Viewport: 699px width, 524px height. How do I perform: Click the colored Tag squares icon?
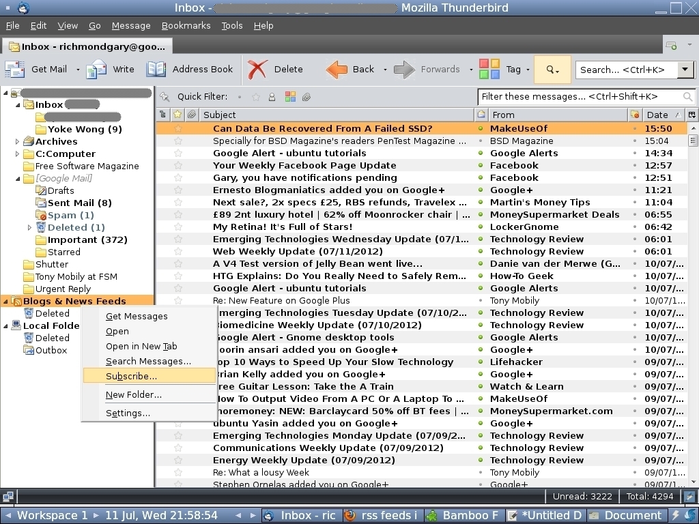tap(489, 70)
